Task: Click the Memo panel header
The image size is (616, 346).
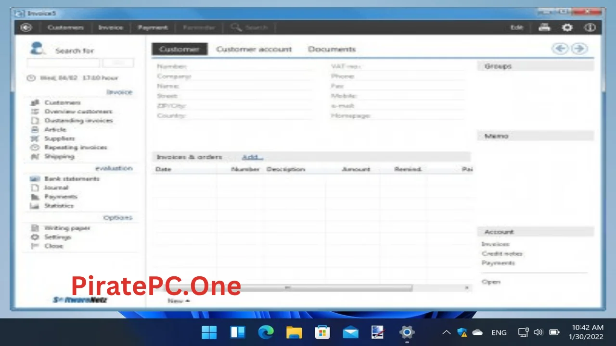Action: click(536, 136)
